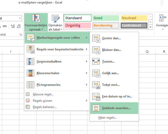Click the Opmaken als tabel icon
Image resolution: width=168 pixels, height=134 pixels.
pyautogui.click(x=55, y=19)
